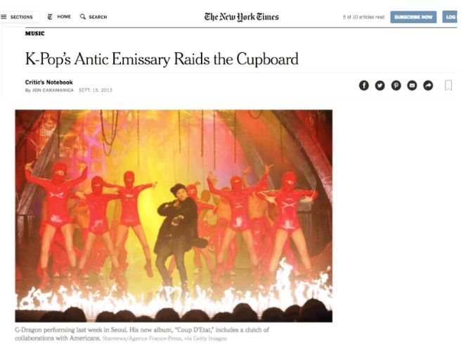466x349 pixels.
Task: Pin the article on Pinterest
Action: tap(396, 85)
